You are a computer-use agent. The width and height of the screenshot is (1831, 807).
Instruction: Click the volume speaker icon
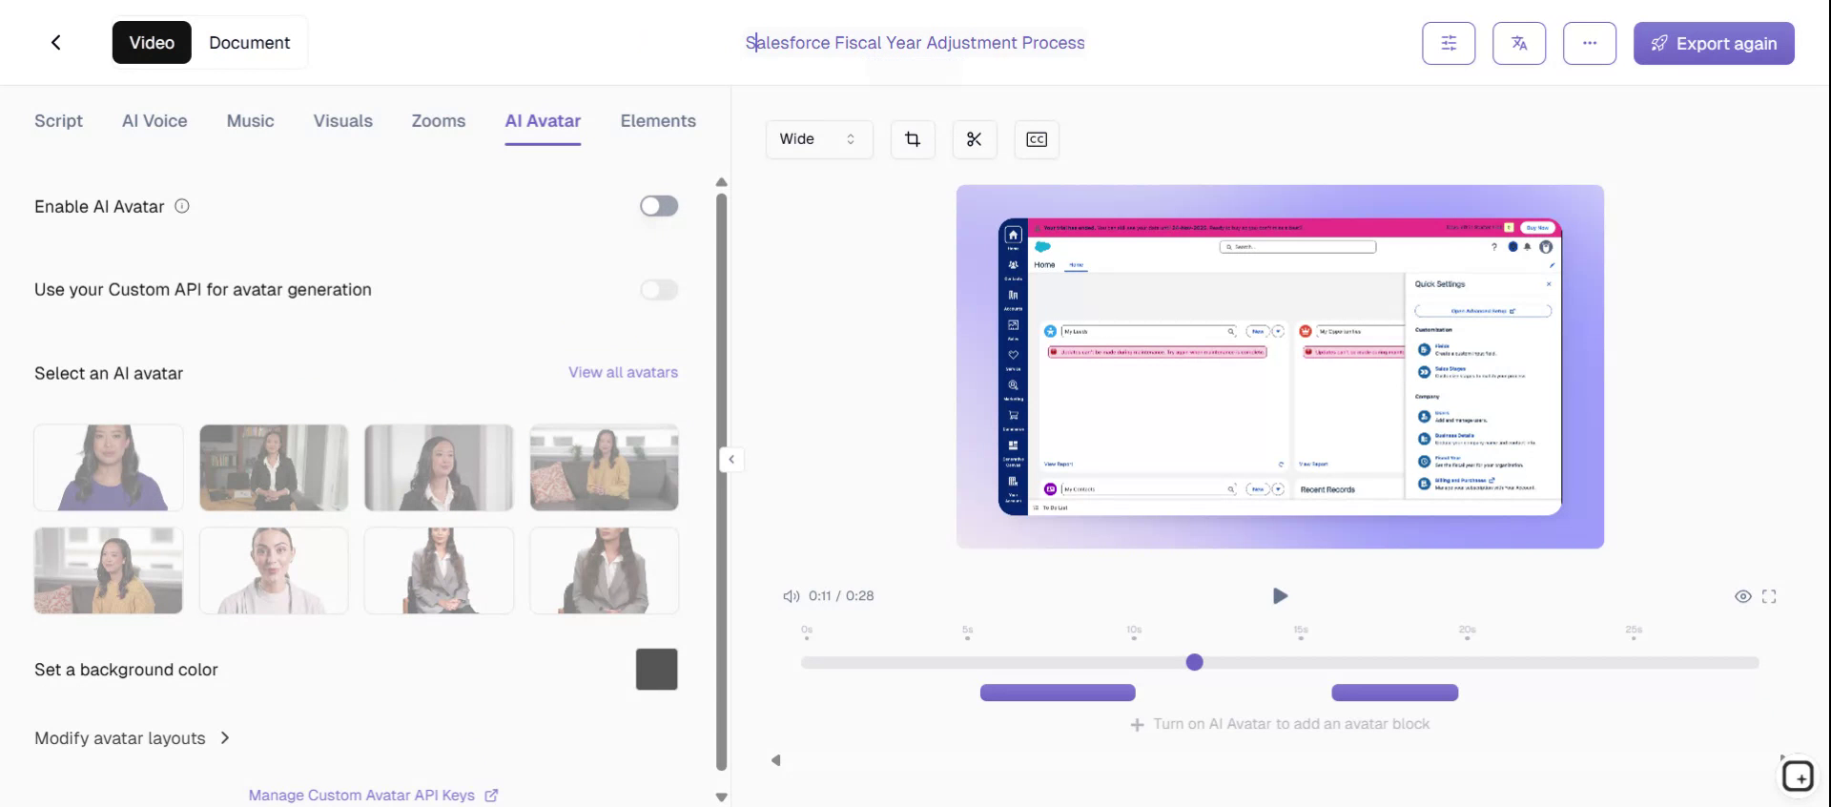[791, 596]
